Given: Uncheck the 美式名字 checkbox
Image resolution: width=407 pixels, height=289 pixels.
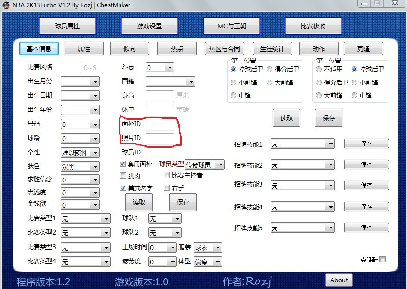Looking at the screenshot, I should tap(122, 188).
